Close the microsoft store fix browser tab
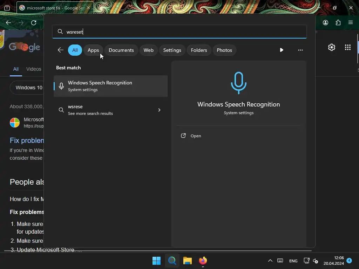Image resolution: width=359 pixels, height=269 pixels. (x=88, y=8)
